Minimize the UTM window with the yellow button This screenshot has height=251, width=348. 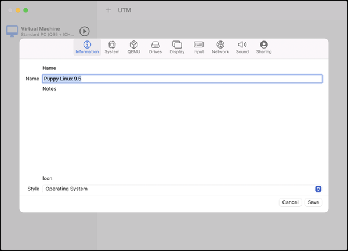(18, 10)
